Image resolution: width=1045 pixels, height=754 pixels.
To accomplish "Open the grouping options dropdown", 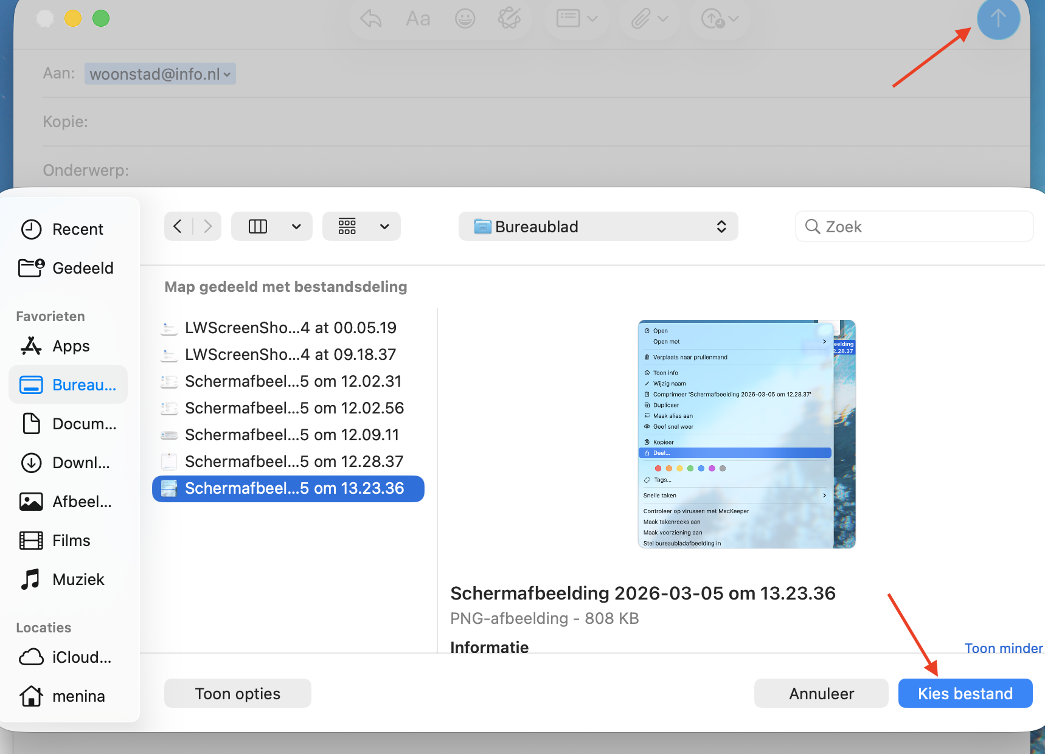I will tap(384, 226).
